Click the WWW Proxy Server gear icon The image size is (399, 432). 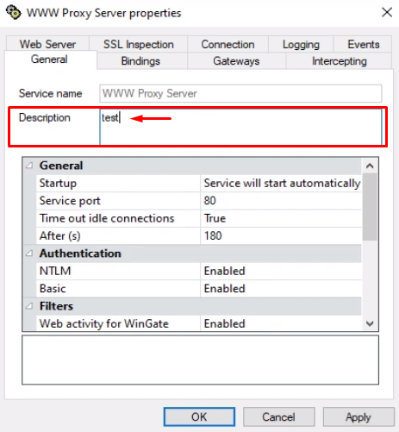coord(13,13)
